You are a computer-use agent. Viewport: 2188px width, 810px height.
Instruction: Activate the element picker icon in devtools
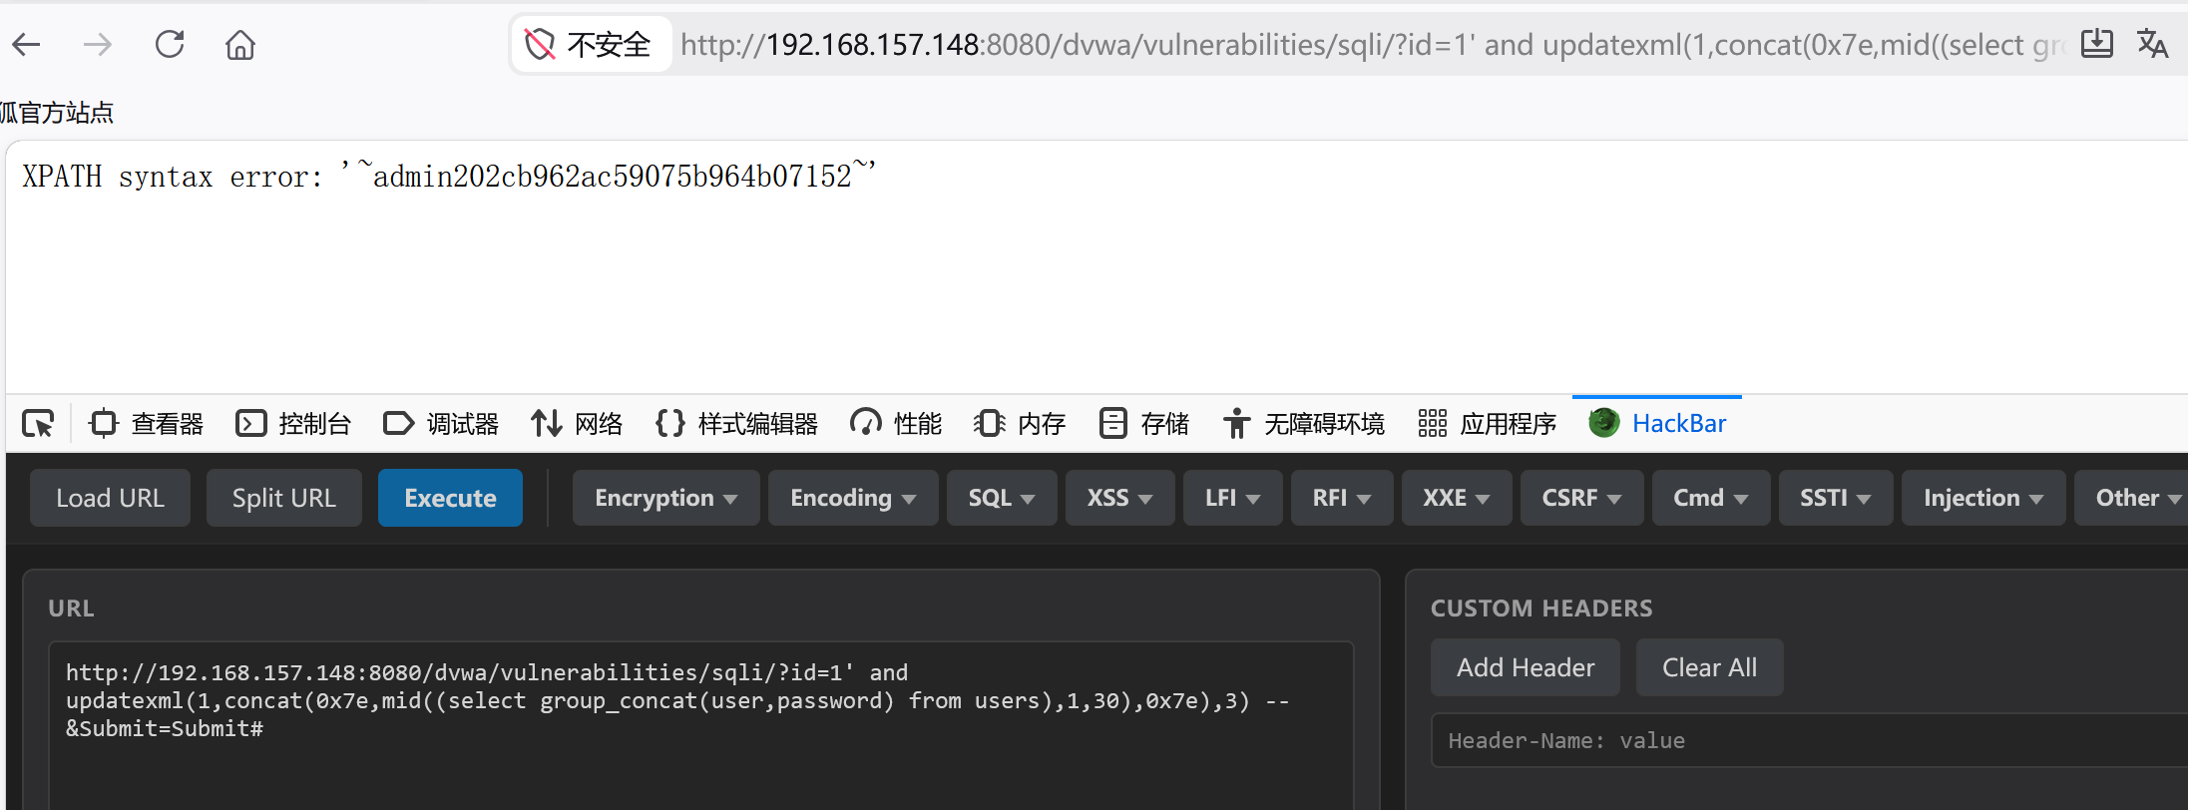[x=38, y=424]
